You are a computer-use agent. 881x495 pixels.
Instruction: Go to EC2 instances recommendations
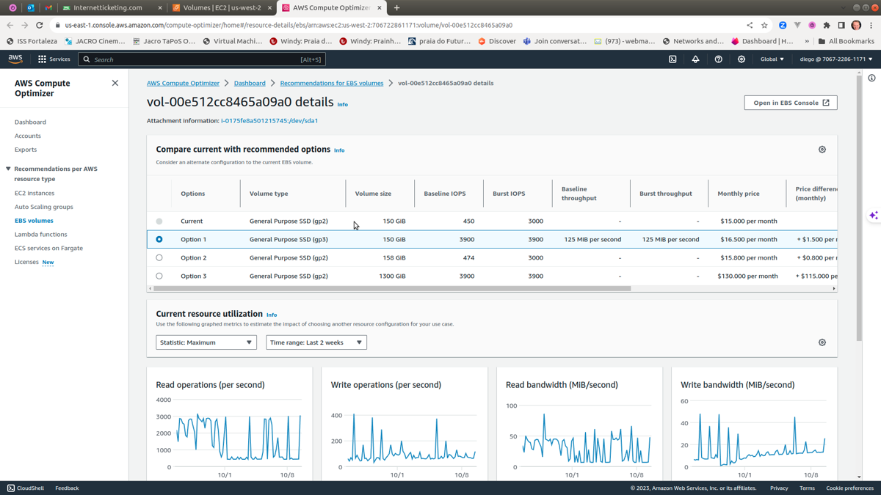35,193
